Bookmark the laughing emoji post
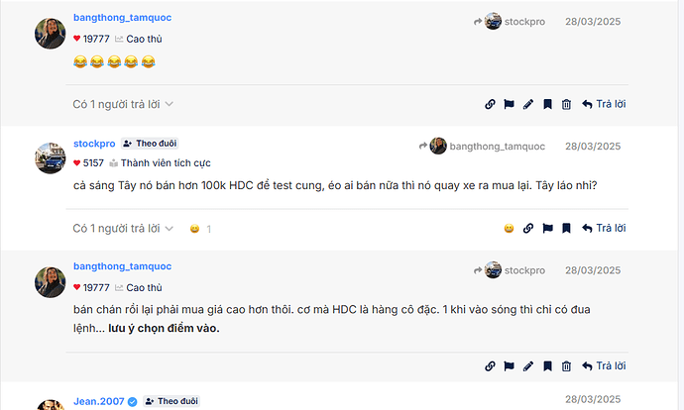Screen dimensions: 684x410 click(547, 104)
